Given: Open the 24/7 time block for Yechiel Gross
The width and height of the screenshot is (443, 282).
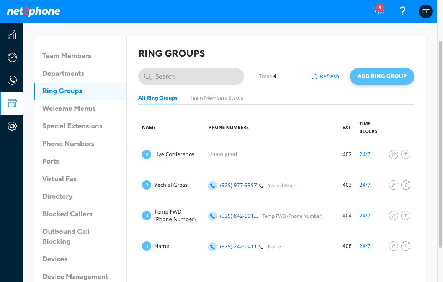Looking at the screenshot, I should coord(365,185).
